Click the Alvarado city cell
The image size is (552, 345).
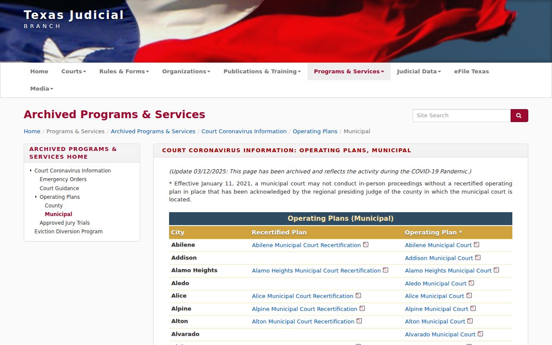tap(209, 334)
